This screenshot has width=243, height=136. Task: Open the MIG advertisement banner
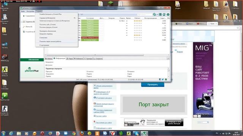click(203, 80)
